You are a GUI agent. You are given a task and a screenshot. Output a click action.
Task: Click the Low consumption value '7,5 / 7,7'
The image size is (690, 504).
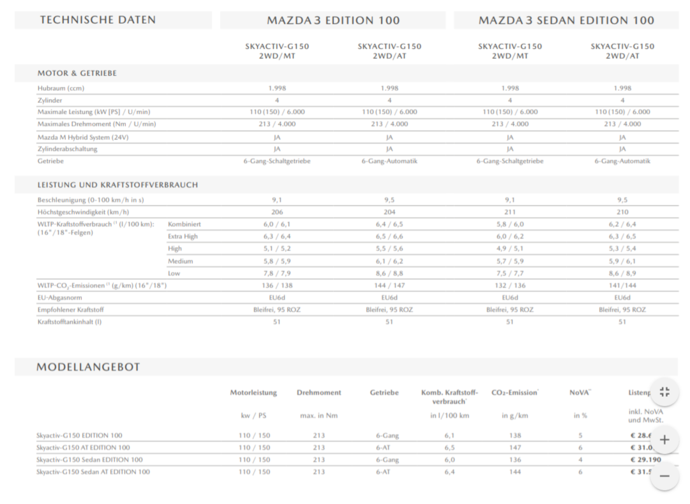click(x=509, y=273)
